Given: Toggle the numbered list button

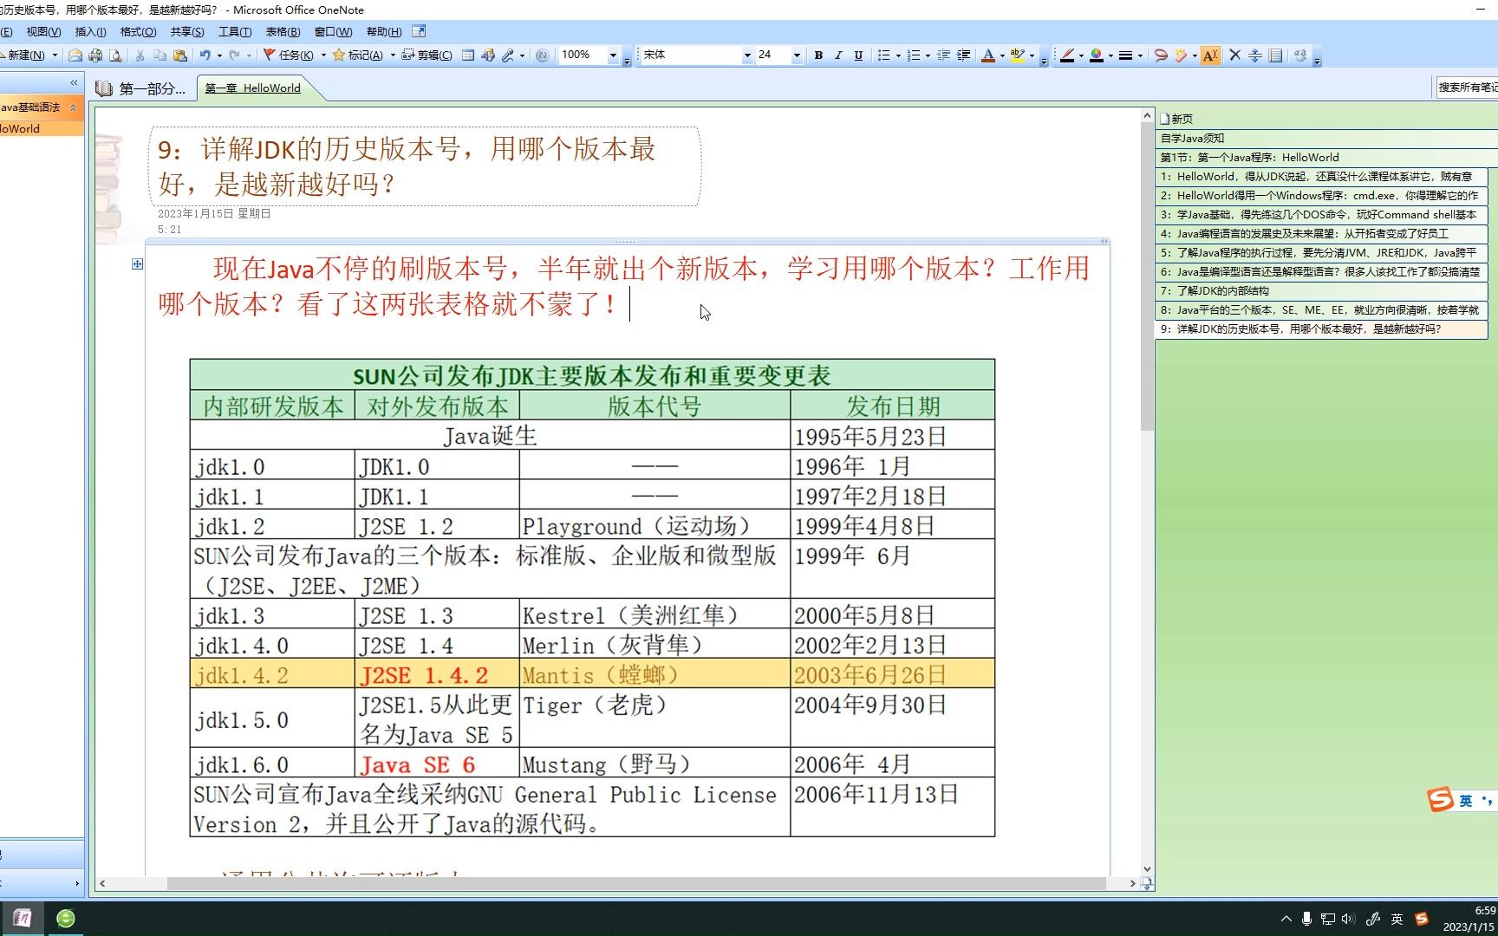Looking at the screenshot, I should [913, 55].
